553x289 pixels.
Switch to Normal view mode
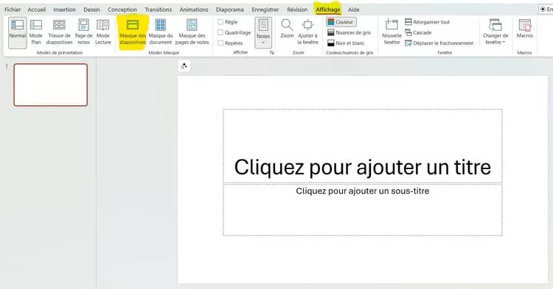[17, 32]
